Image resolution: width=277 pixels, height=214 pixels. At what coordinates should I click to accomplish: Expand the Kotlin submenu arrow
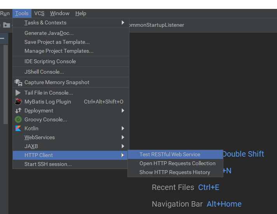[x=123, y=128]
